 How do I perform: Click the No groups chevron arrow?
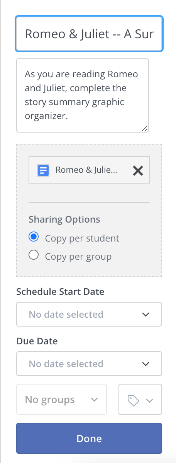tap(94, 400)
